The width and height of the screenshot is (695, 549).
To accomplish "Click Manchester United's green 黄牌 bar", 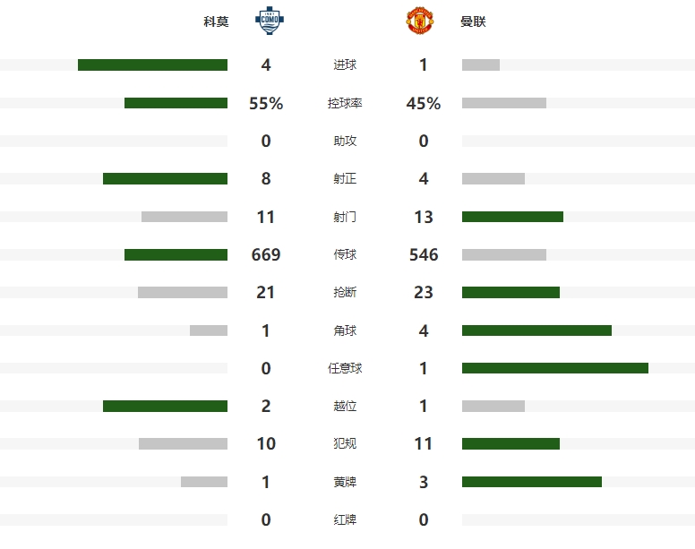I will pos(532,482).
